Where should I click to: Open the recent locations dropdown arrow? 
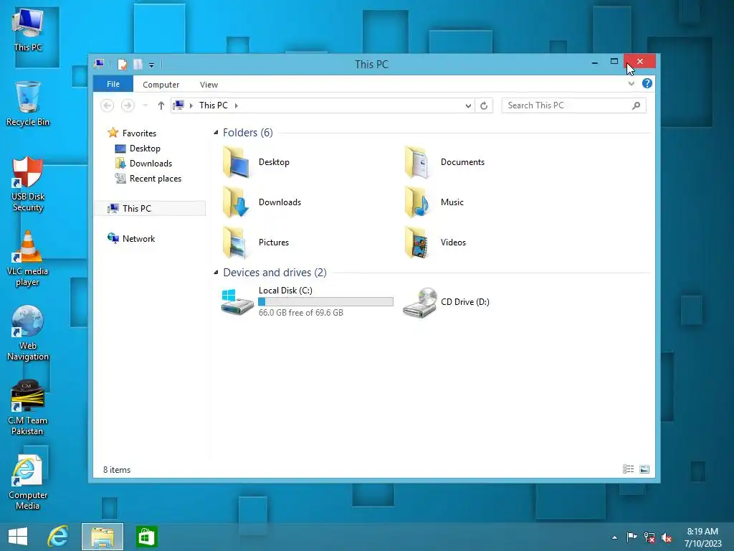(145, 105)
